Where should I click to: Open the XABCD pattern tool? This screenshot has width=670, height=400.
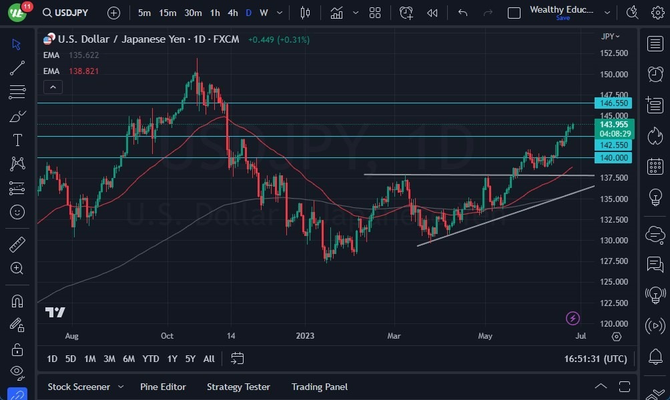pos(17,163)
